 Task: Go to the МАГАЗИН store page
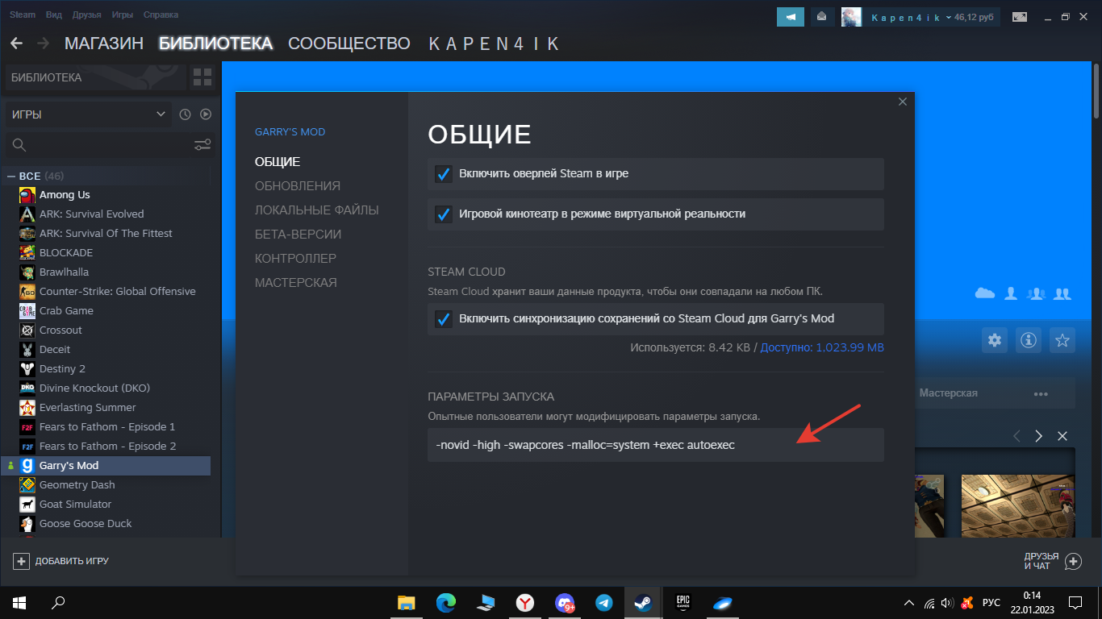coord(104,44)
